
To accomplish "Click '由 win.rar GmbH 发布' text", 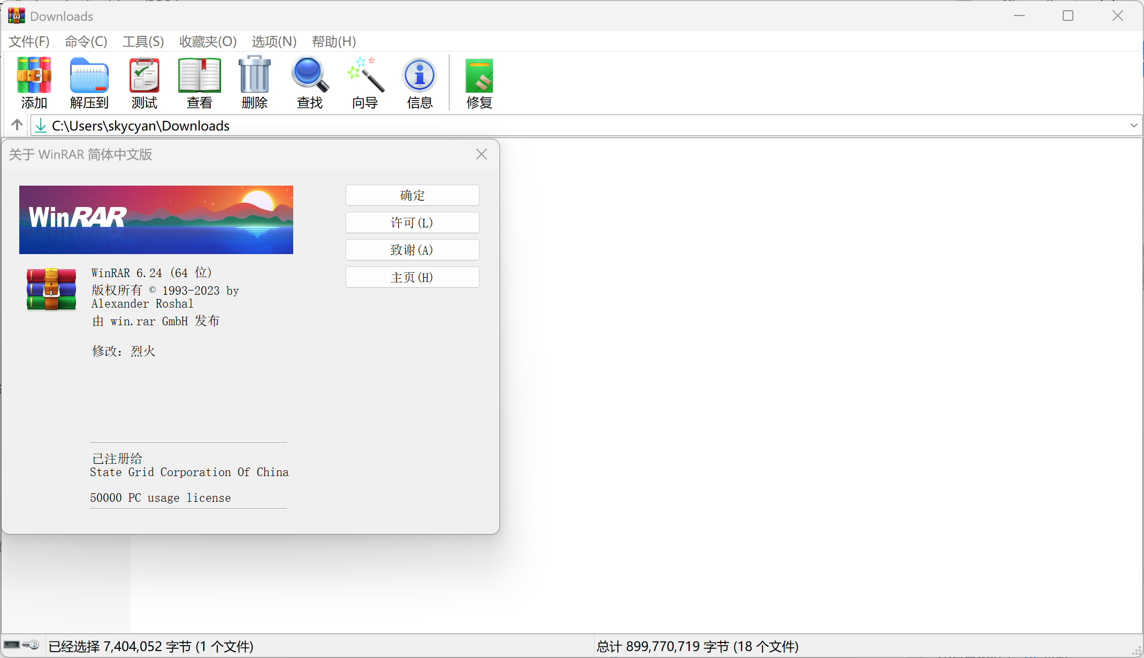I will point(156,321).
